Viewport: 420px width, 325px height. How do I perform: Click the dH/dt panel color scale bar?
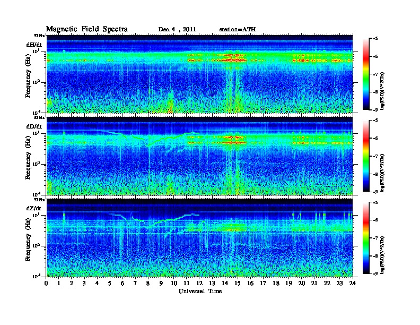pyautogui.click(x=366, y=74)
